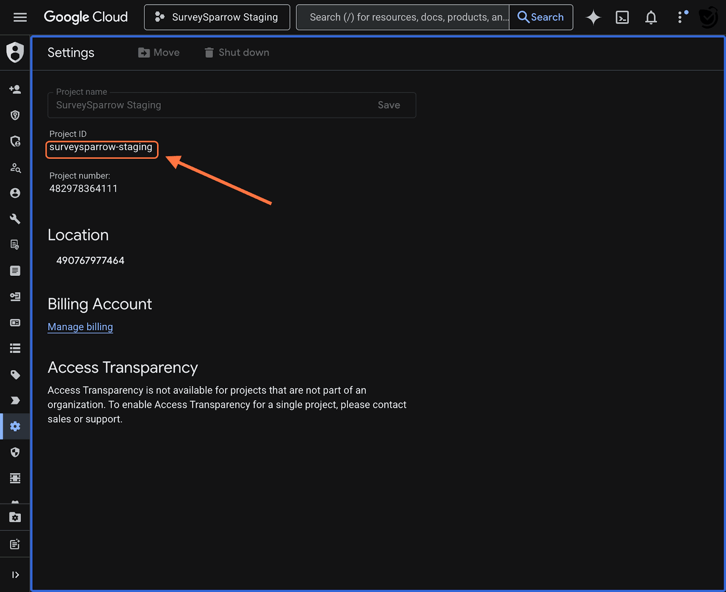The height and width of the screenshot is (592, 726).
Task: Open the wrench troubleshooter sidebar icon
Action: 15,219
